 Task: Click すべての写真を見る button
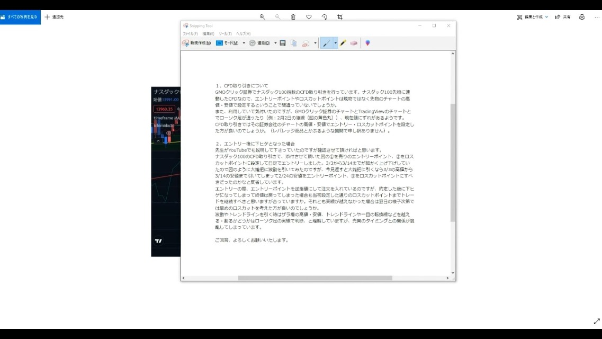click(20, 17)
